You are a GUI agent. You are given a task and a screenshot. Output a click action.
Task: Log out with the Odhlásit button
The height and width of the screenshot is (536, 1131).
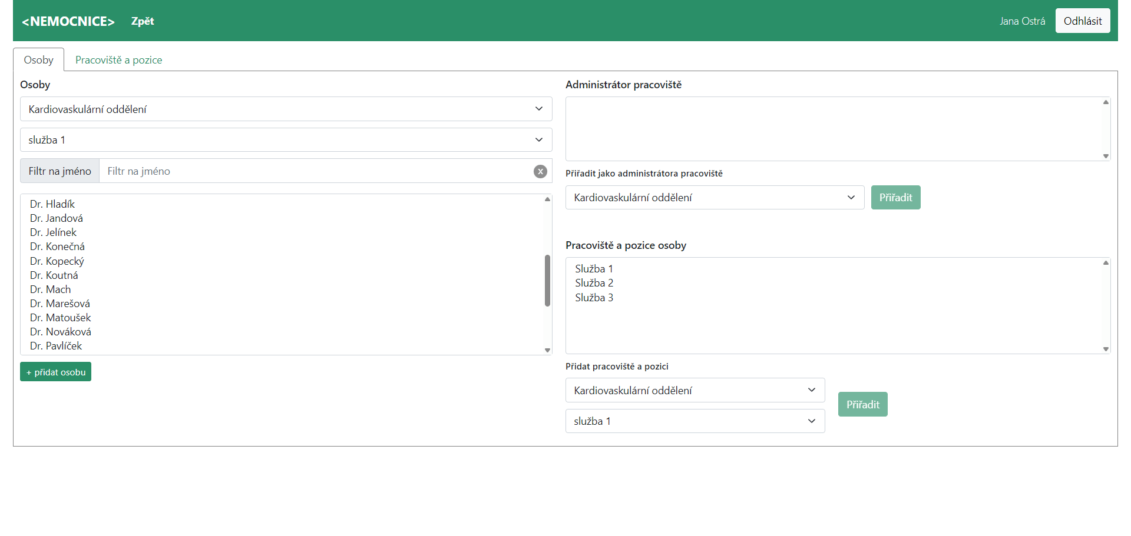click(x=1083, y=21)
